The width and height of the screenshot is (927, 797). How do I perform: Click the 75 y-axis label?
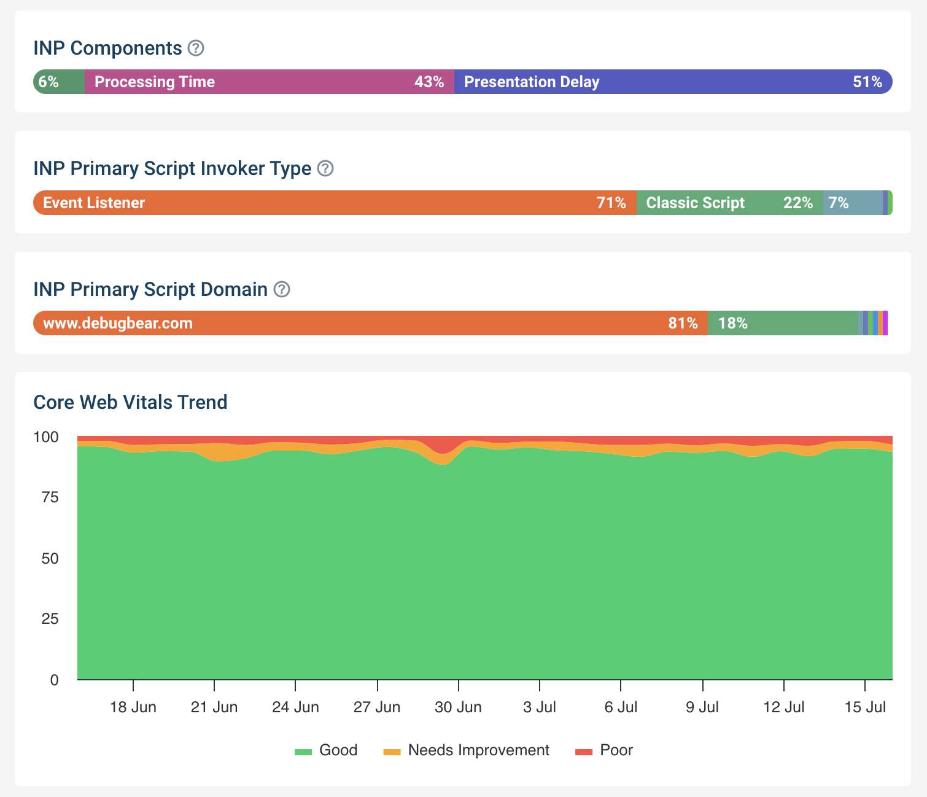pyautogui.click(x=50, y=497)
